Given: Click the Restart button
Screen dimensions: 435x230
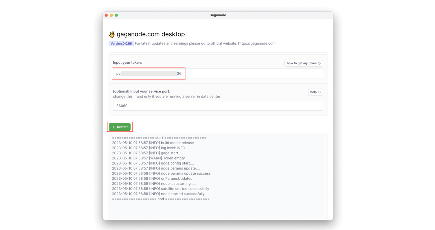Looking at the screenshot, I should click(120, 127).
